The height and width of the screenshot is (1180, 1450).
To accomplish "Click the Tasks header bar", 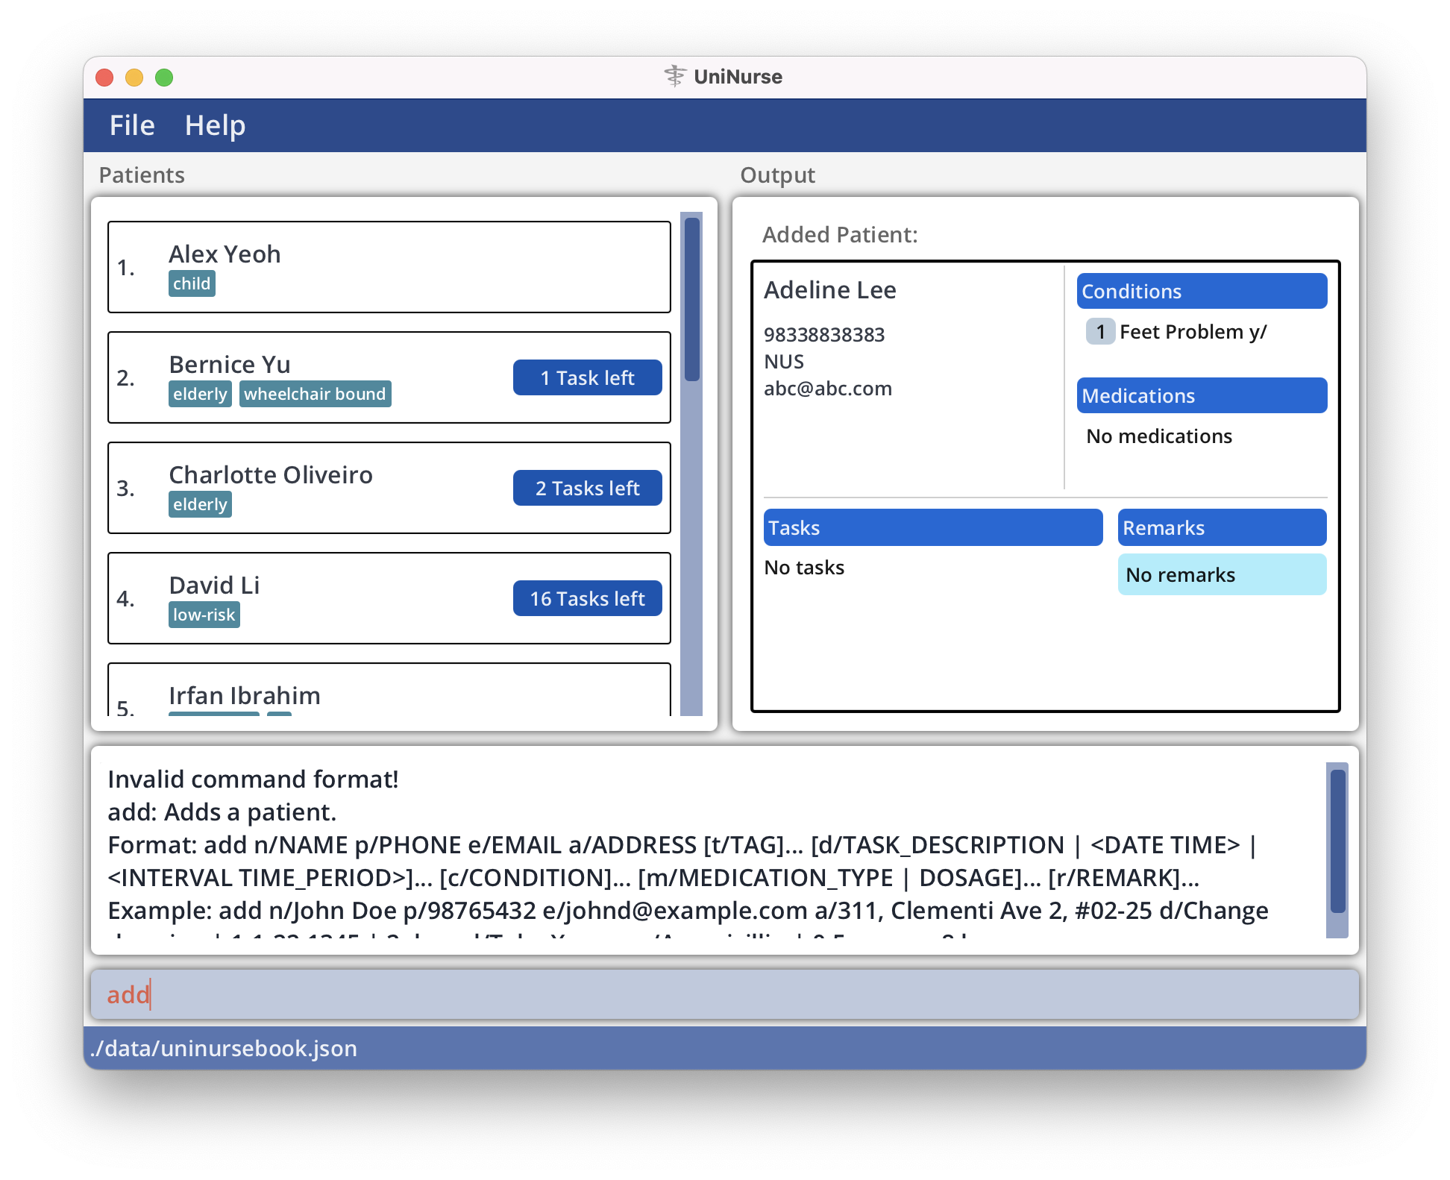I will tap(932, 527).
